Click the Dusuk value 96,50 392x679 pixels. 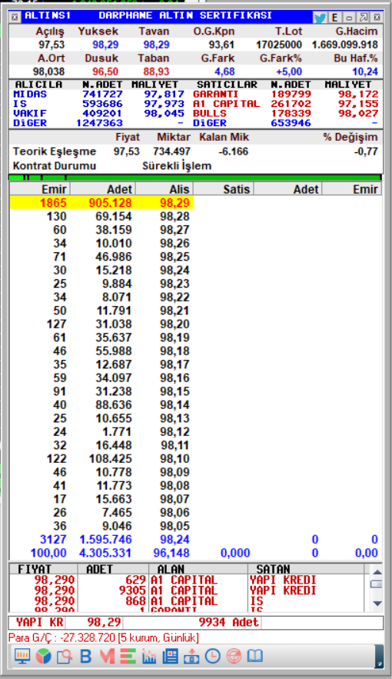[x=105, y=72]
